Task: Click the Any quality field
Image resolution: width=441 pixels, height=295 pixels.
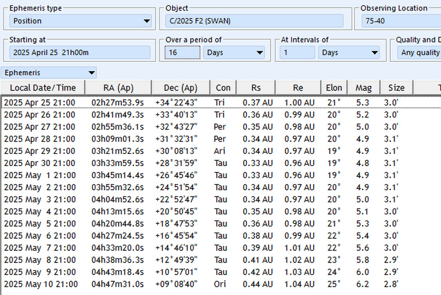Action: click(x=420, y=52)
